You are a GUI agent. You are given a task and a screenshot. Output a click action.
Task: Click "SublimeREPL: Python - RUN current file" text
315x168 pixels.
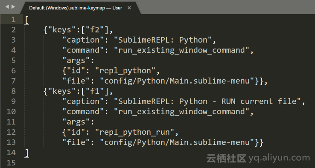click(x=207, y=101)
